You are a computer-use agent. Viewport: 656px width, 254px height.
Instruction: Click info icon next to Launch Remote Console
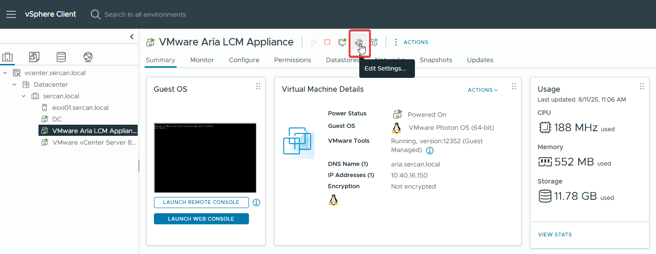pyautogui.click(x=256, y=203)
